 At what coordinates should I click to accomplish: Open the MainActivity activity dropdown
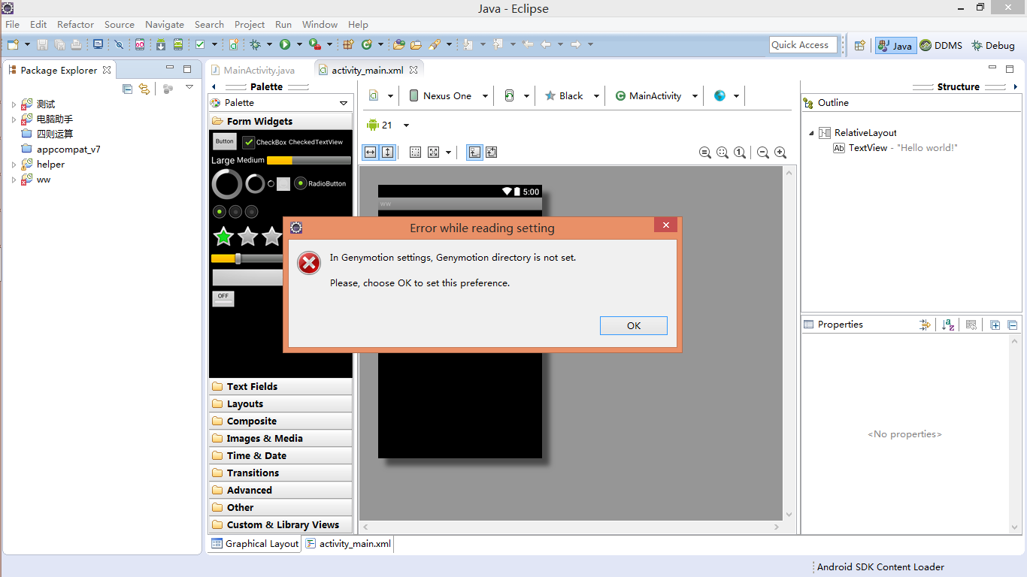coord(656,95)
